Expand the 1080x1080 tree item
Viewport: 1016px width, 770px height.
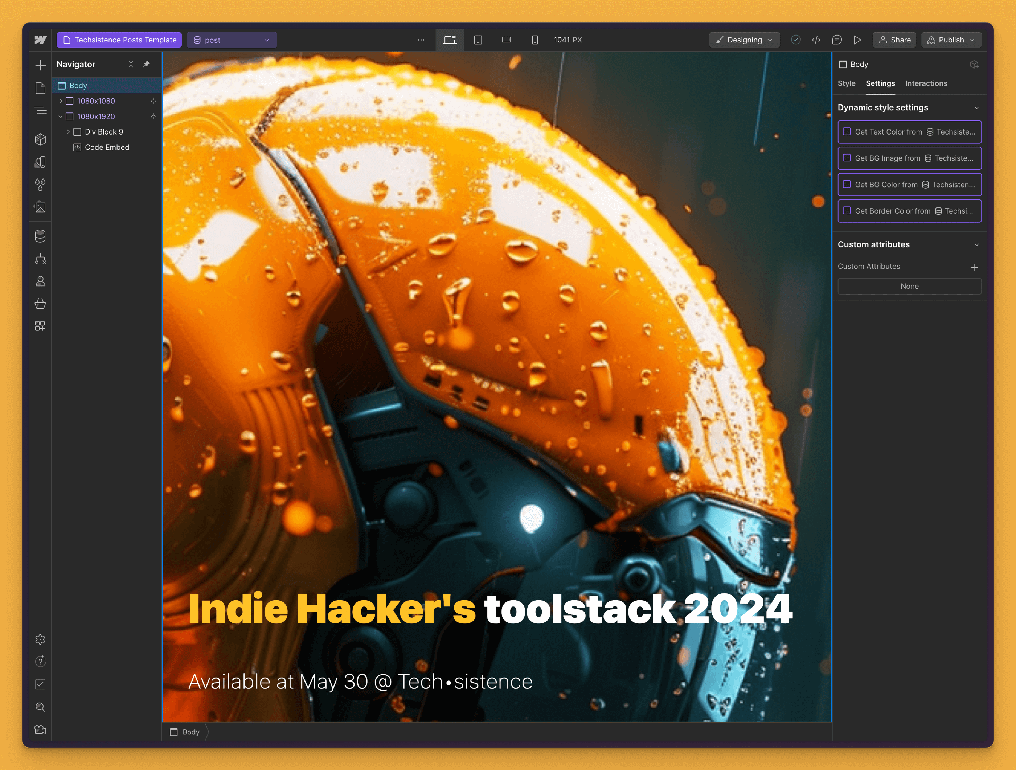pos(61,101)
